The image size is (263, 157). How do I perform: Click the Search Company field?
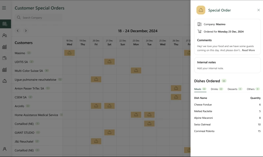[38, 18]
